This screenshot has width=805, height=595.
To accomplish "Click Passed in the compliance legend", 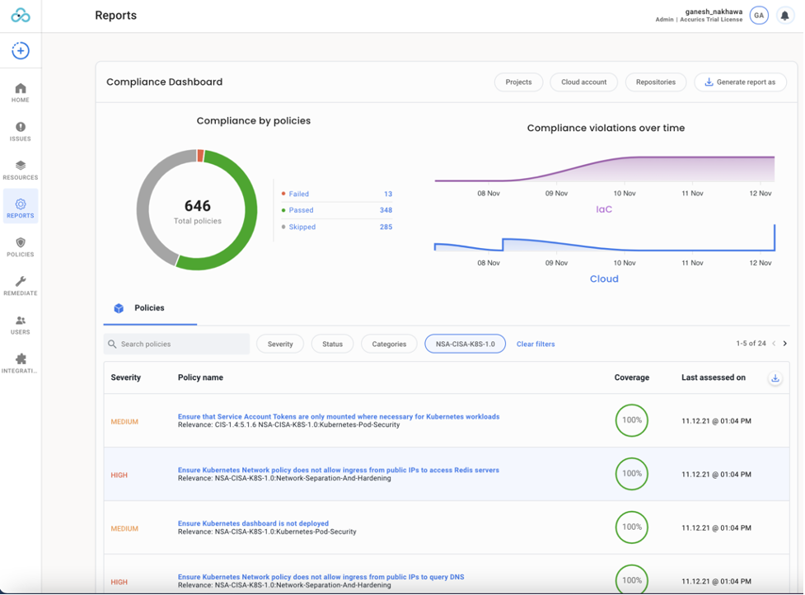I will coord(301,210).
